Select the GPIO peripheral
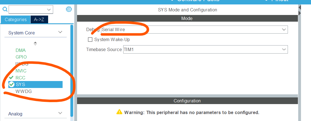Screen dimensions: 311x121 (x=21, y=57)
